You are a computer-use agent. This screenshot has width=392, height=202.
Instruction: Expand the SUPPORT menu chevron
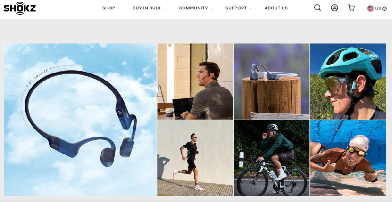(x=250, y=8)
